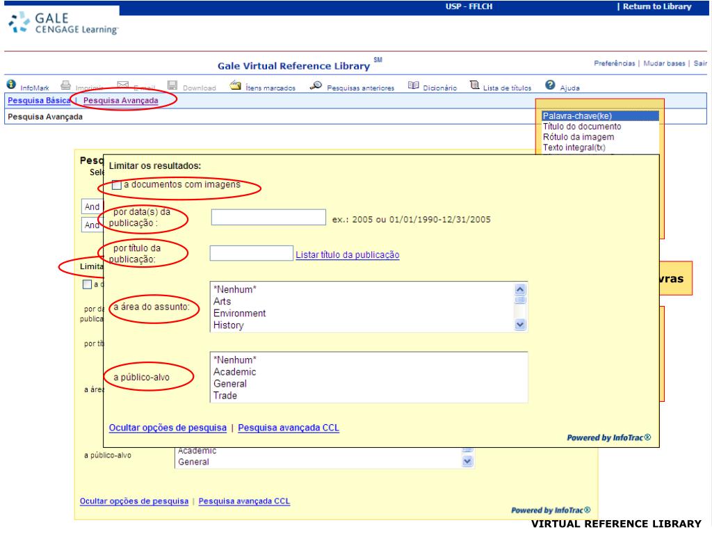Select General in enlarged público-alvo list

(369, 383)
